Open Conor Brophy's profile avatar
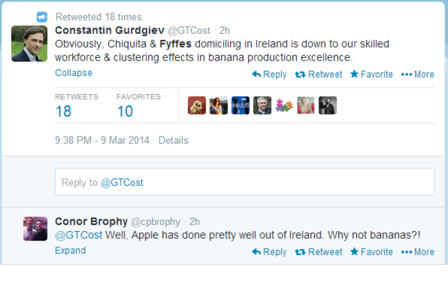The height and width of the screenshot is (289, 448). tap(35, 228)
